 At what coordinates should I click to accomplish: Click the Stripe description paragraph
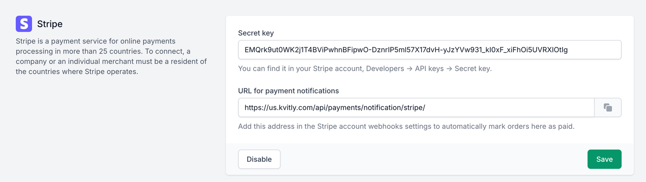(x=111, y=56)
